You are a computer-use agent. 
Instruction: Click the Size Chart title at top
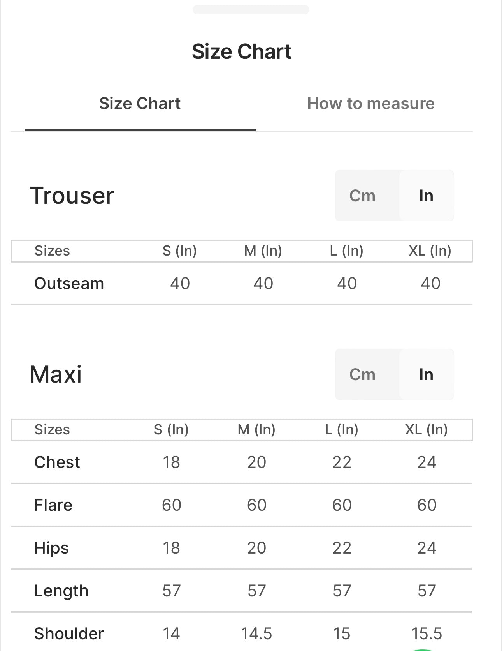pyautogui.click(x=242, y=51)
